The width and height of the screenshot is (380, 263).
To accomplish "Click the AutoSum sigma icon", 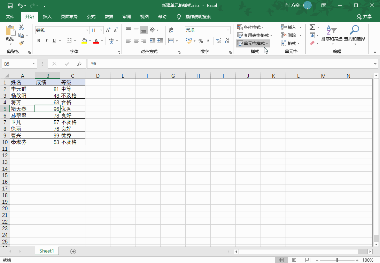I will [312, 27].
